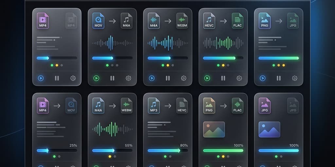Click green waveform on the 55% M4A card
The image size is (335, 167).
coord(112,129)
